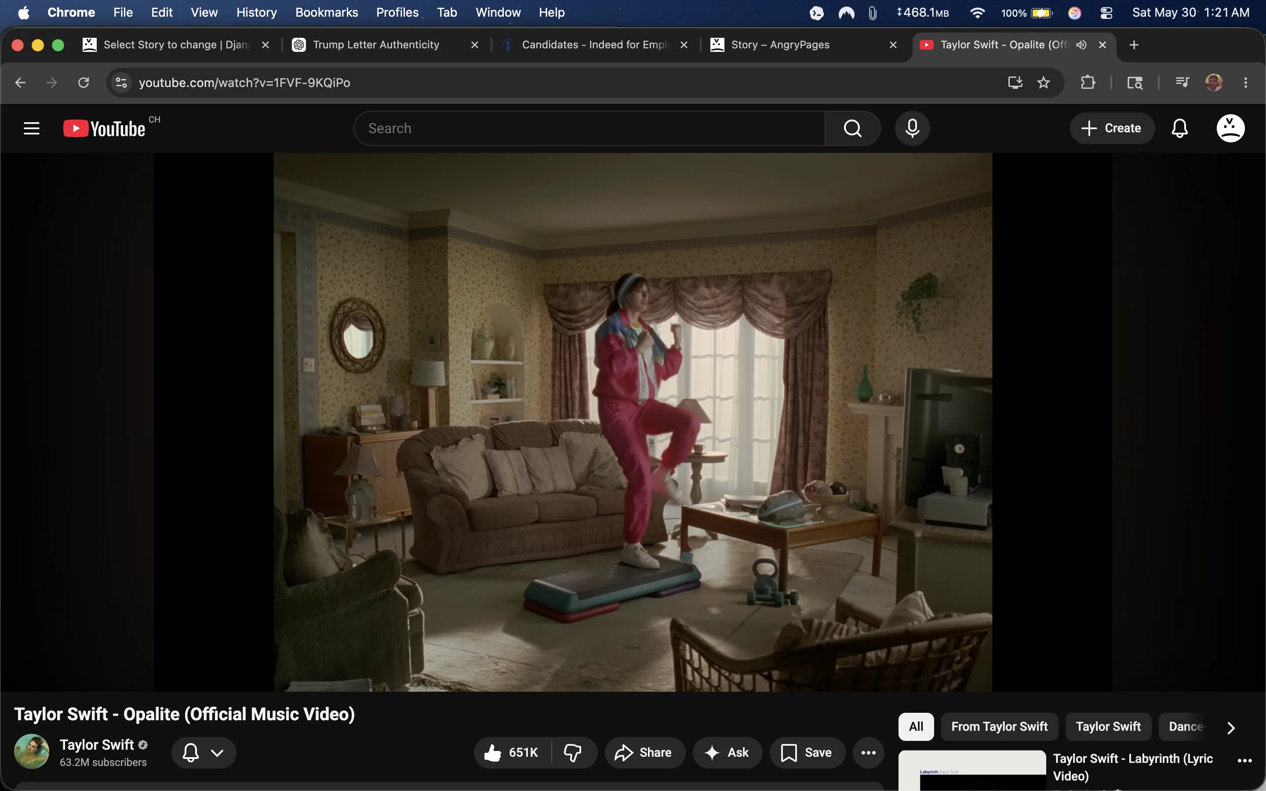Reload the page in Chrome
Viewport: 1266px width, 791px height.
point(83,83)
